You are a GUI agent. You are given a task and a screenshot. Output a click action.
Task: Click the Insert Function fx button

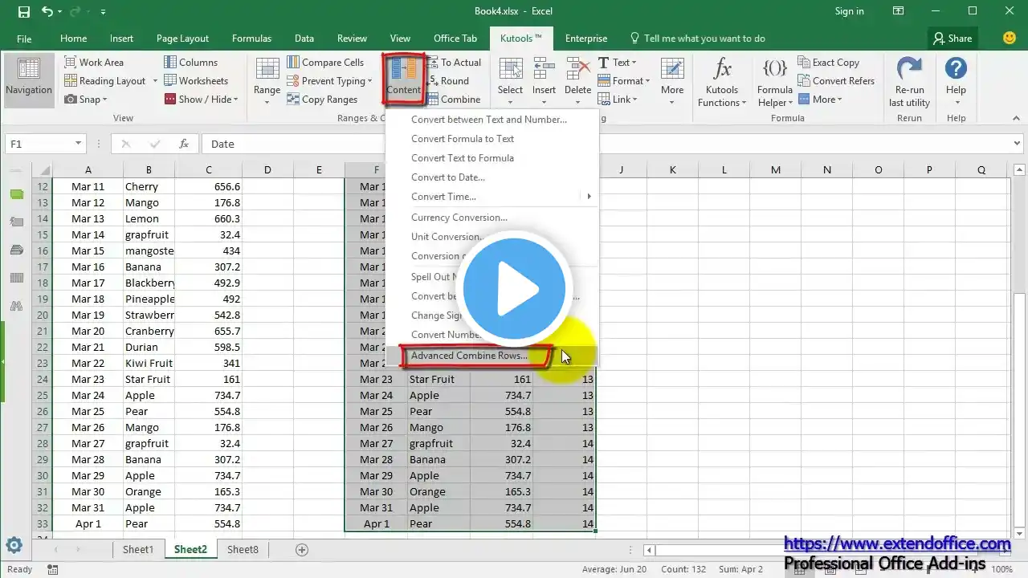pyautogui.click(x=184, y=144)
